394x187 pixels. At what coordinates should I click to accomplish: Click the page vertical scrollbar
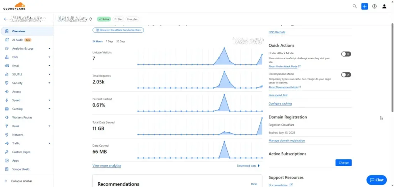click(x=392, y=67)
